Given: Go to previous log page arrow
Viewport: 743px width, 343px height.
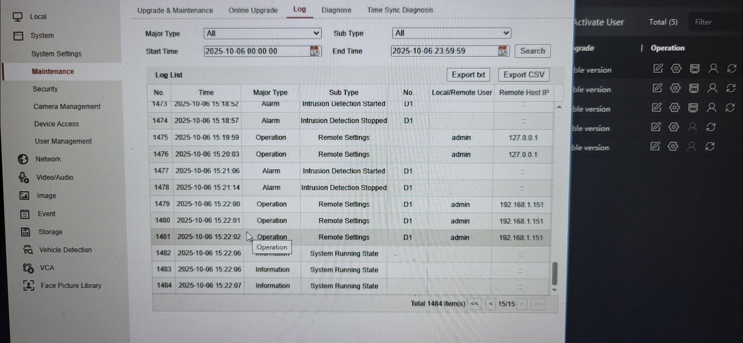Looking at the screenshot, I should click(x=490, y=304).
